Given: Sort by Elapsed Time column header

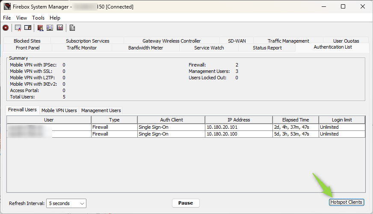Looking at the screenshot, I should (296, 120).
